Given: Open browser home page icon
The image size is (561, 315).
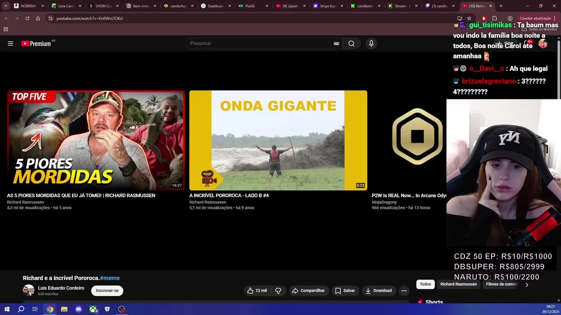Looking at the screenshot, I should [x=38, y=18].
